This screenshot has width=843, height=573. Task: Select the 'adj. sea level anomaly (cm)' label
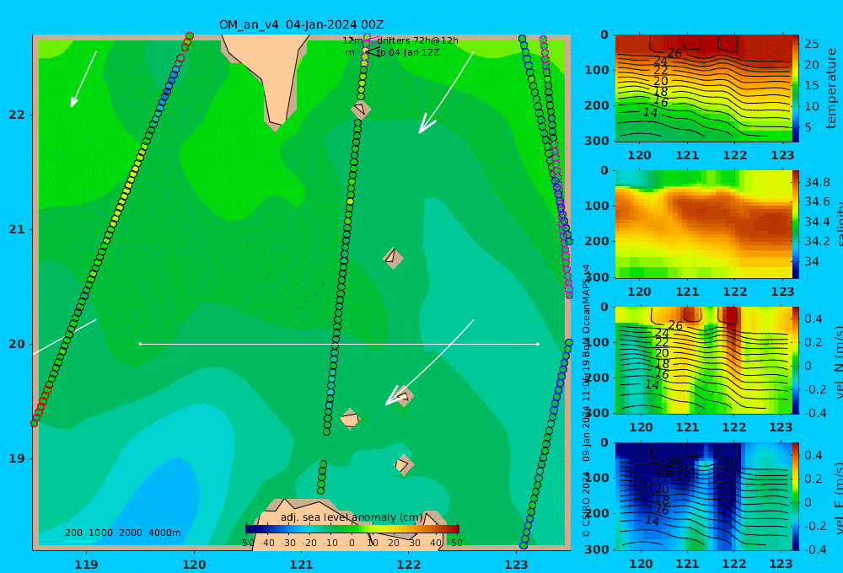pos(352,517)
